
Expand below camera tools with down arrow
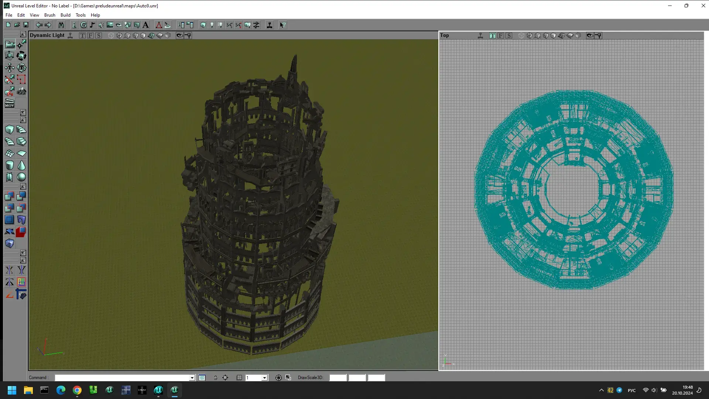23,112
